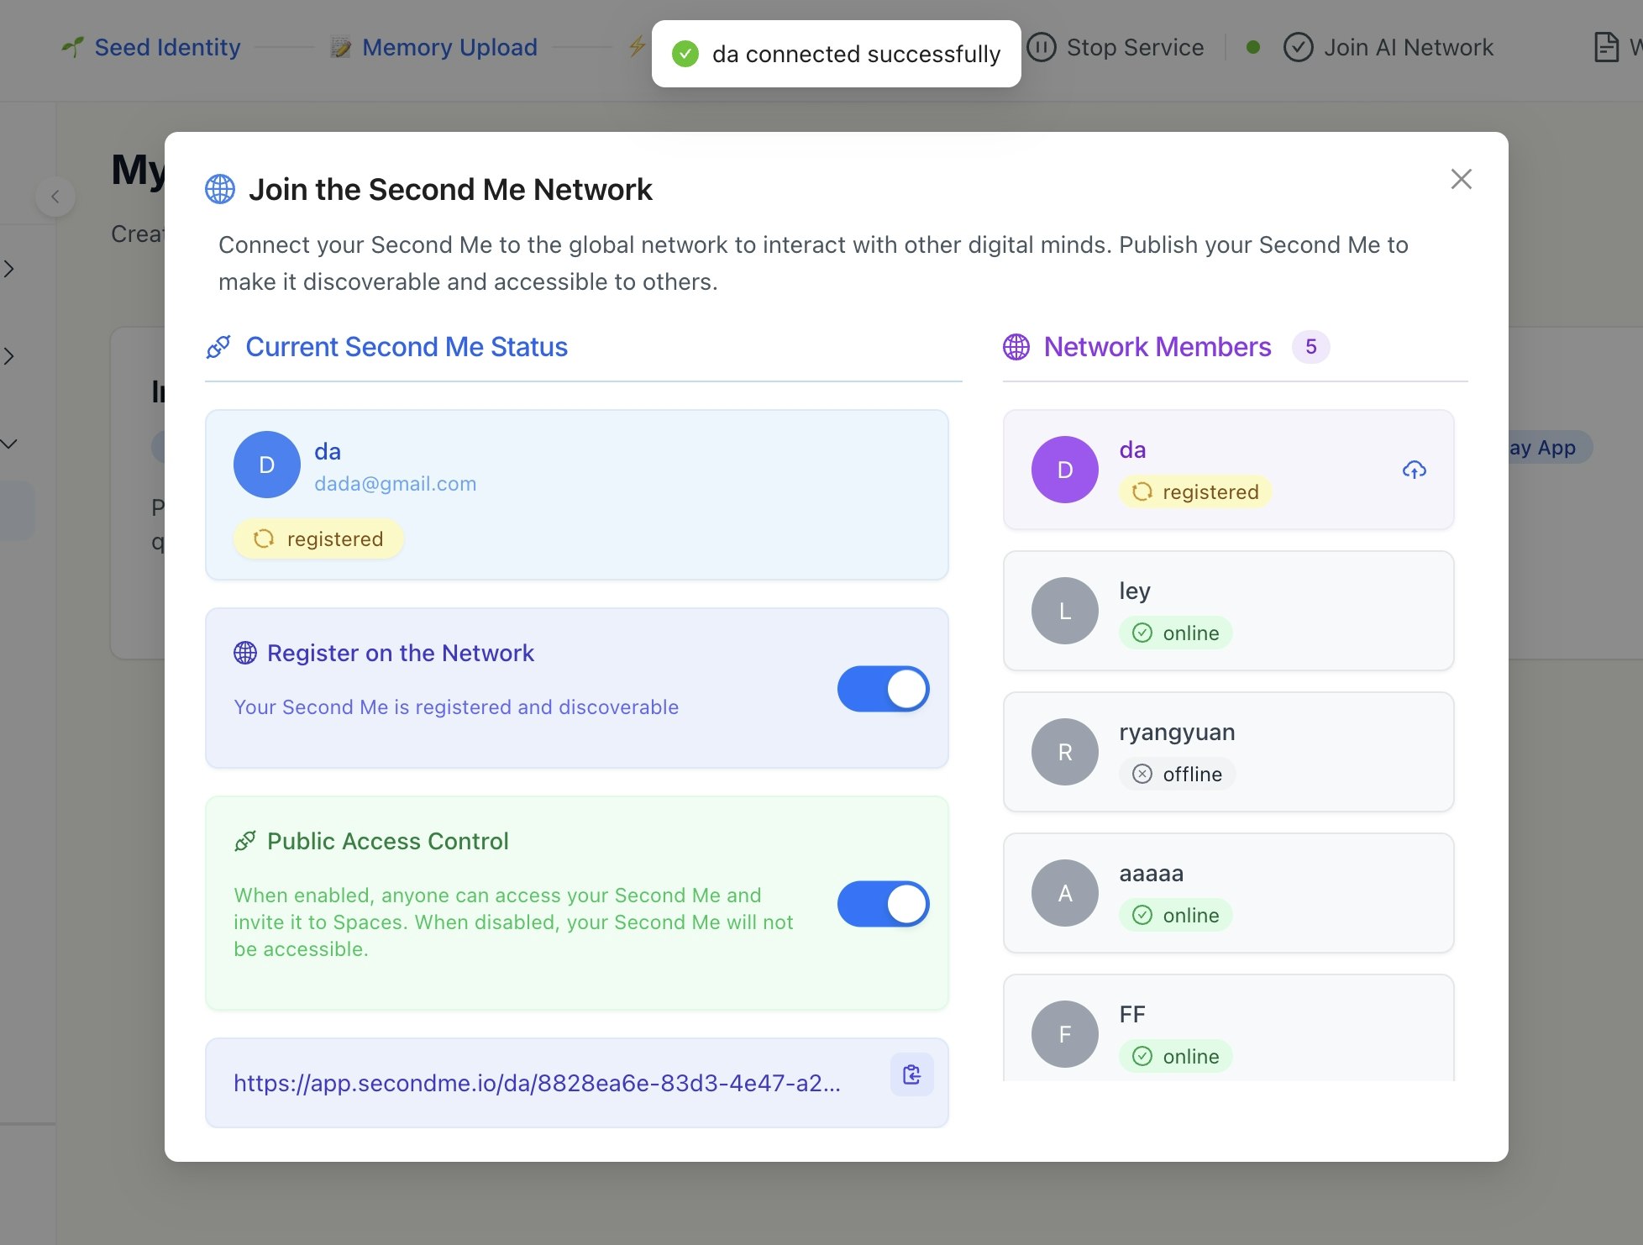Click the F avatar for member FF
Image resolution: width=1643 pixels, height=1245 pixels.
[1065, 1034]
